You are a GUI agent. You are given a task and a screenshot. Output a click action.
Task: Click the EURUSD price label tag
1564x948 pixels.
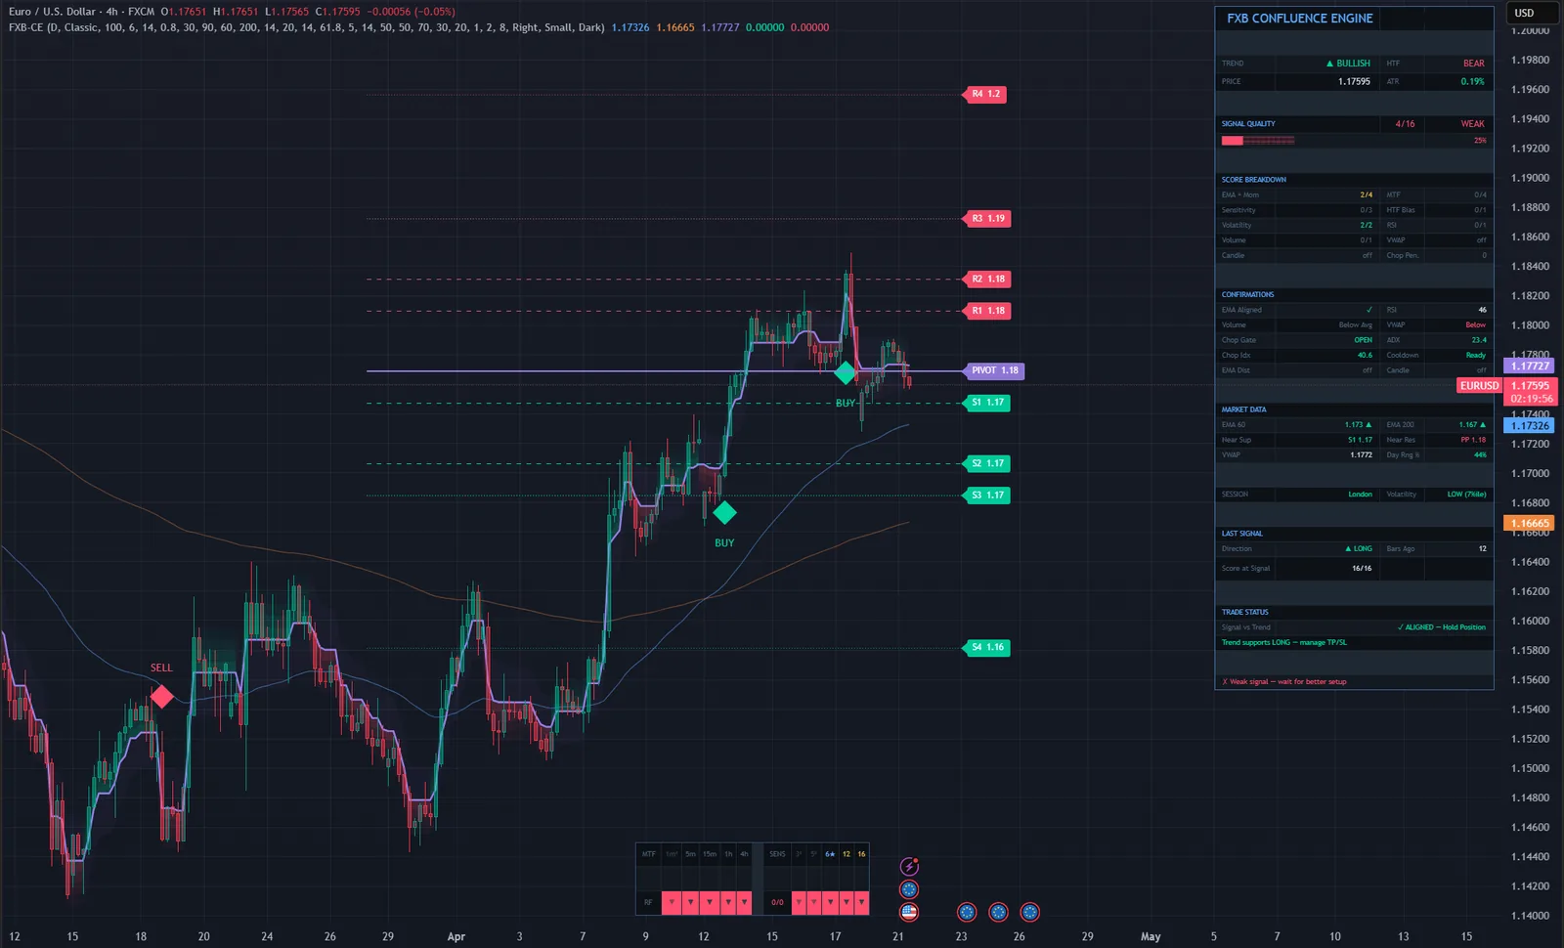point(1479,386)
